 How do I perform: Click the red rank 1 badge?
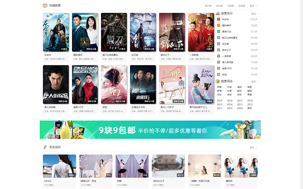[x=219, y=19]
